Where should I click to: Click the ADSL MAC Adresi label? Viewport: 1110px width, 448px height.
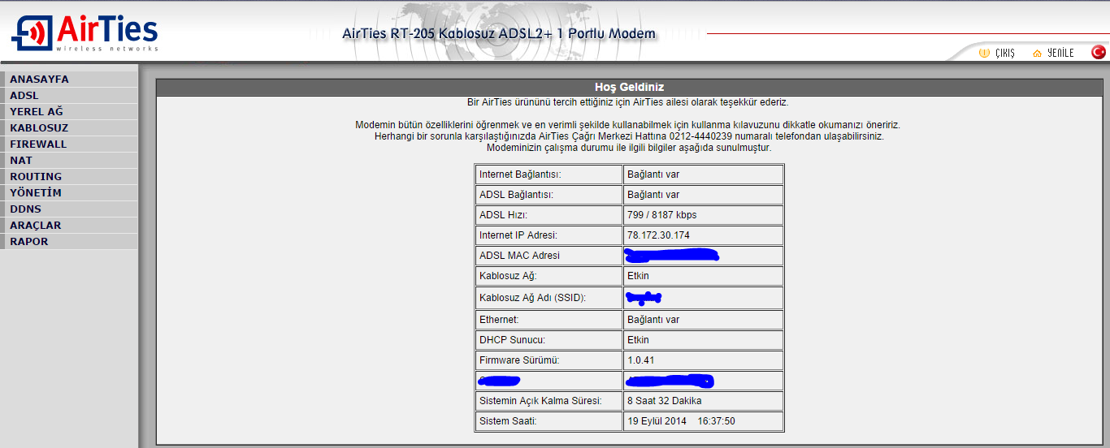click(519, 256)
